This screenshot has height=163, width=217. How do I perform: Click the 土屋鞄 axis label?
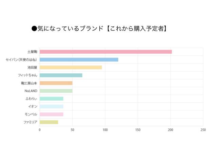[x=32, y=52]
